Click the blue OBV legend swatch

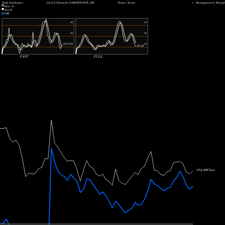[3, 13]
